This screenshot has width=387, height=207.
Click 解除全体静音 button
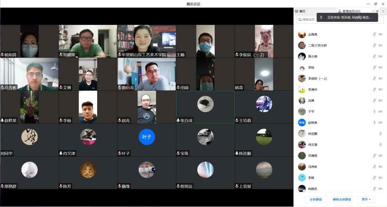pos(342,199)
